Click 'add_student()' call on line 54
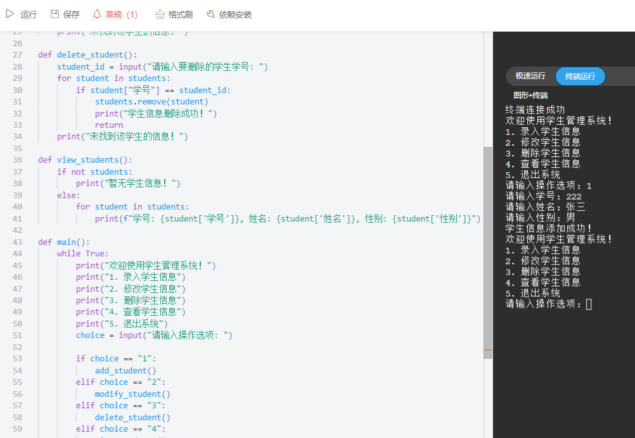Screen dimensions: 635x438 coord(125,370)
